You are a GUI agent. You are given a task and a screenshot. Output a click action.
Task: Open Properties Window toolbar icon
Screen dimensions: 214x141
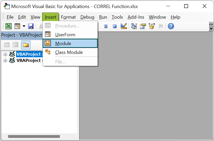click(x=143, y=26)
